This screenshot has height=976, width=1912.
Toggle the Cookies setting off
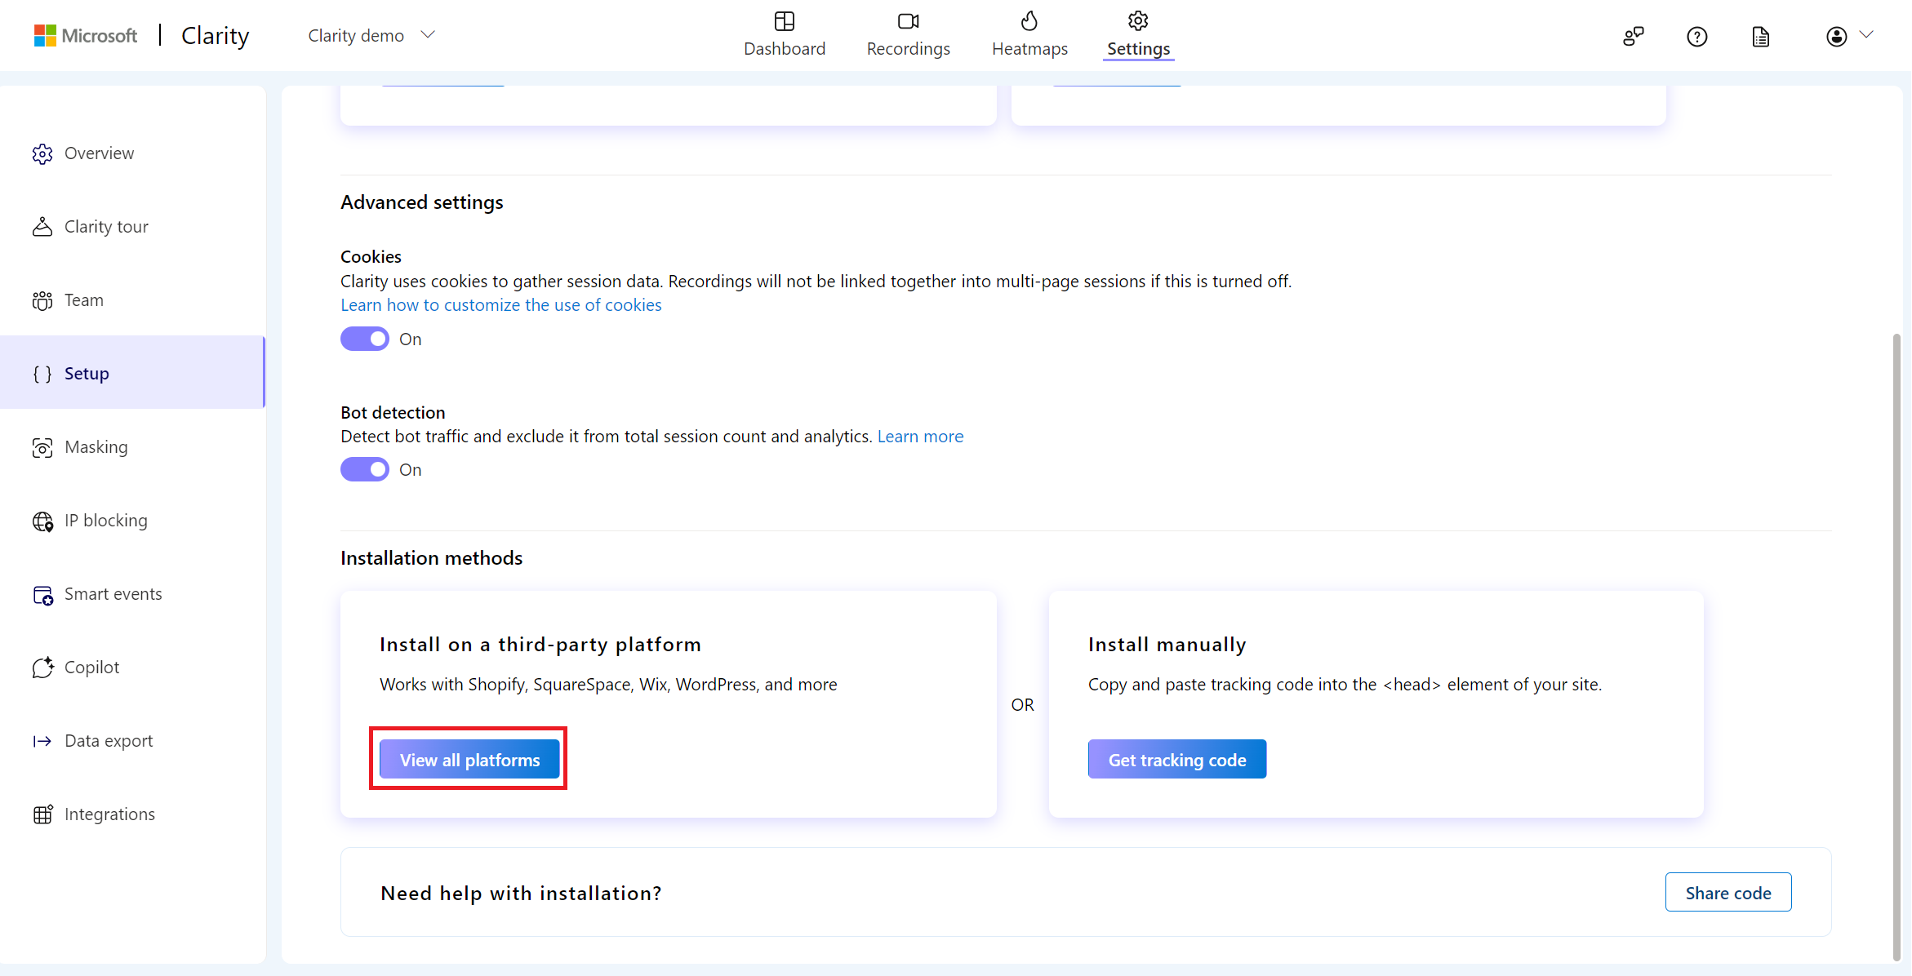[x=365, y=339]
